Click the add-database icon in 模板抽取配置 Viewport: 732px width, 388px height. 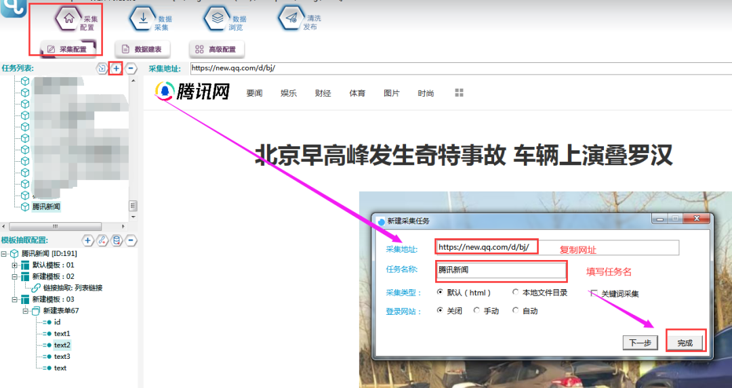pos(117,240)
